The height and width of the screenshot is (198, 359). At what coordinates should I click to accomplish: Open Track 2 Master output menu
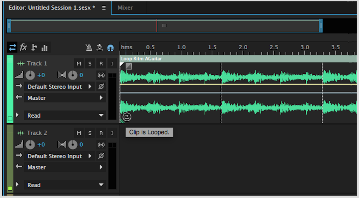[x=65, y=167]
